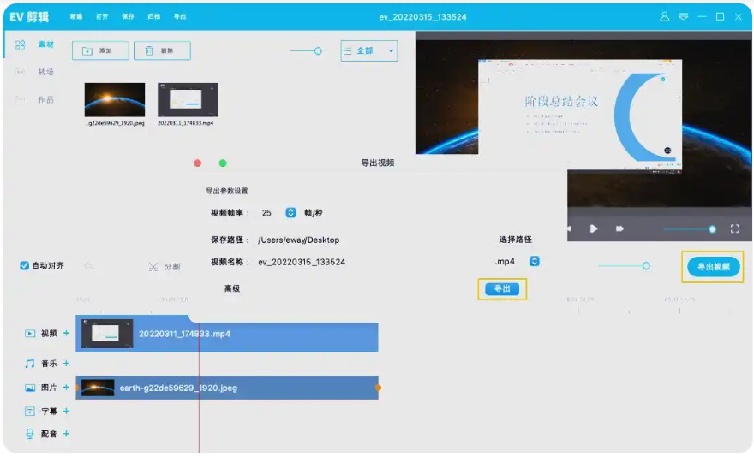Screen dimensions: 754x456
Task: Click the 添加 button
Action: (x=100, y=50)
